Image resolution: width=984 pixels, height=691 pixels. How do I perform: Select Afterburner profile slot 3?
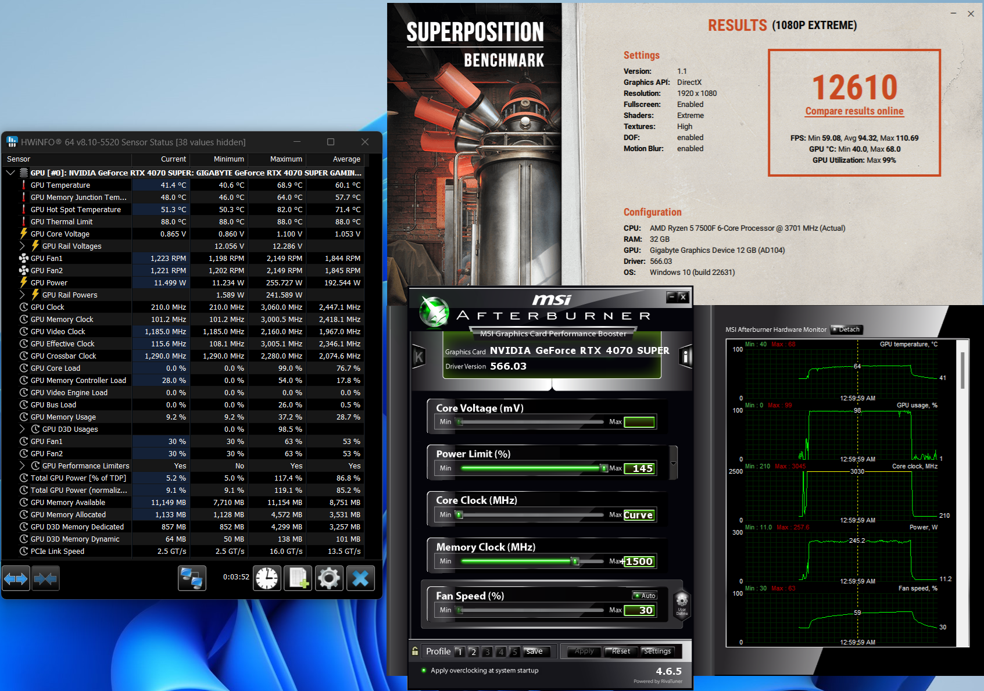pyautogui.click(x=487, y=651)
